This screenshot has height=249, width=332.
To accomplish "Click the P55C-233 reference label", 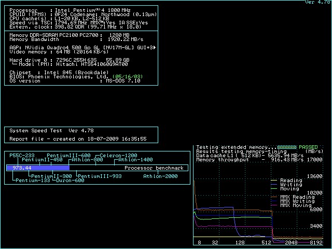I will tap(22, 156).
